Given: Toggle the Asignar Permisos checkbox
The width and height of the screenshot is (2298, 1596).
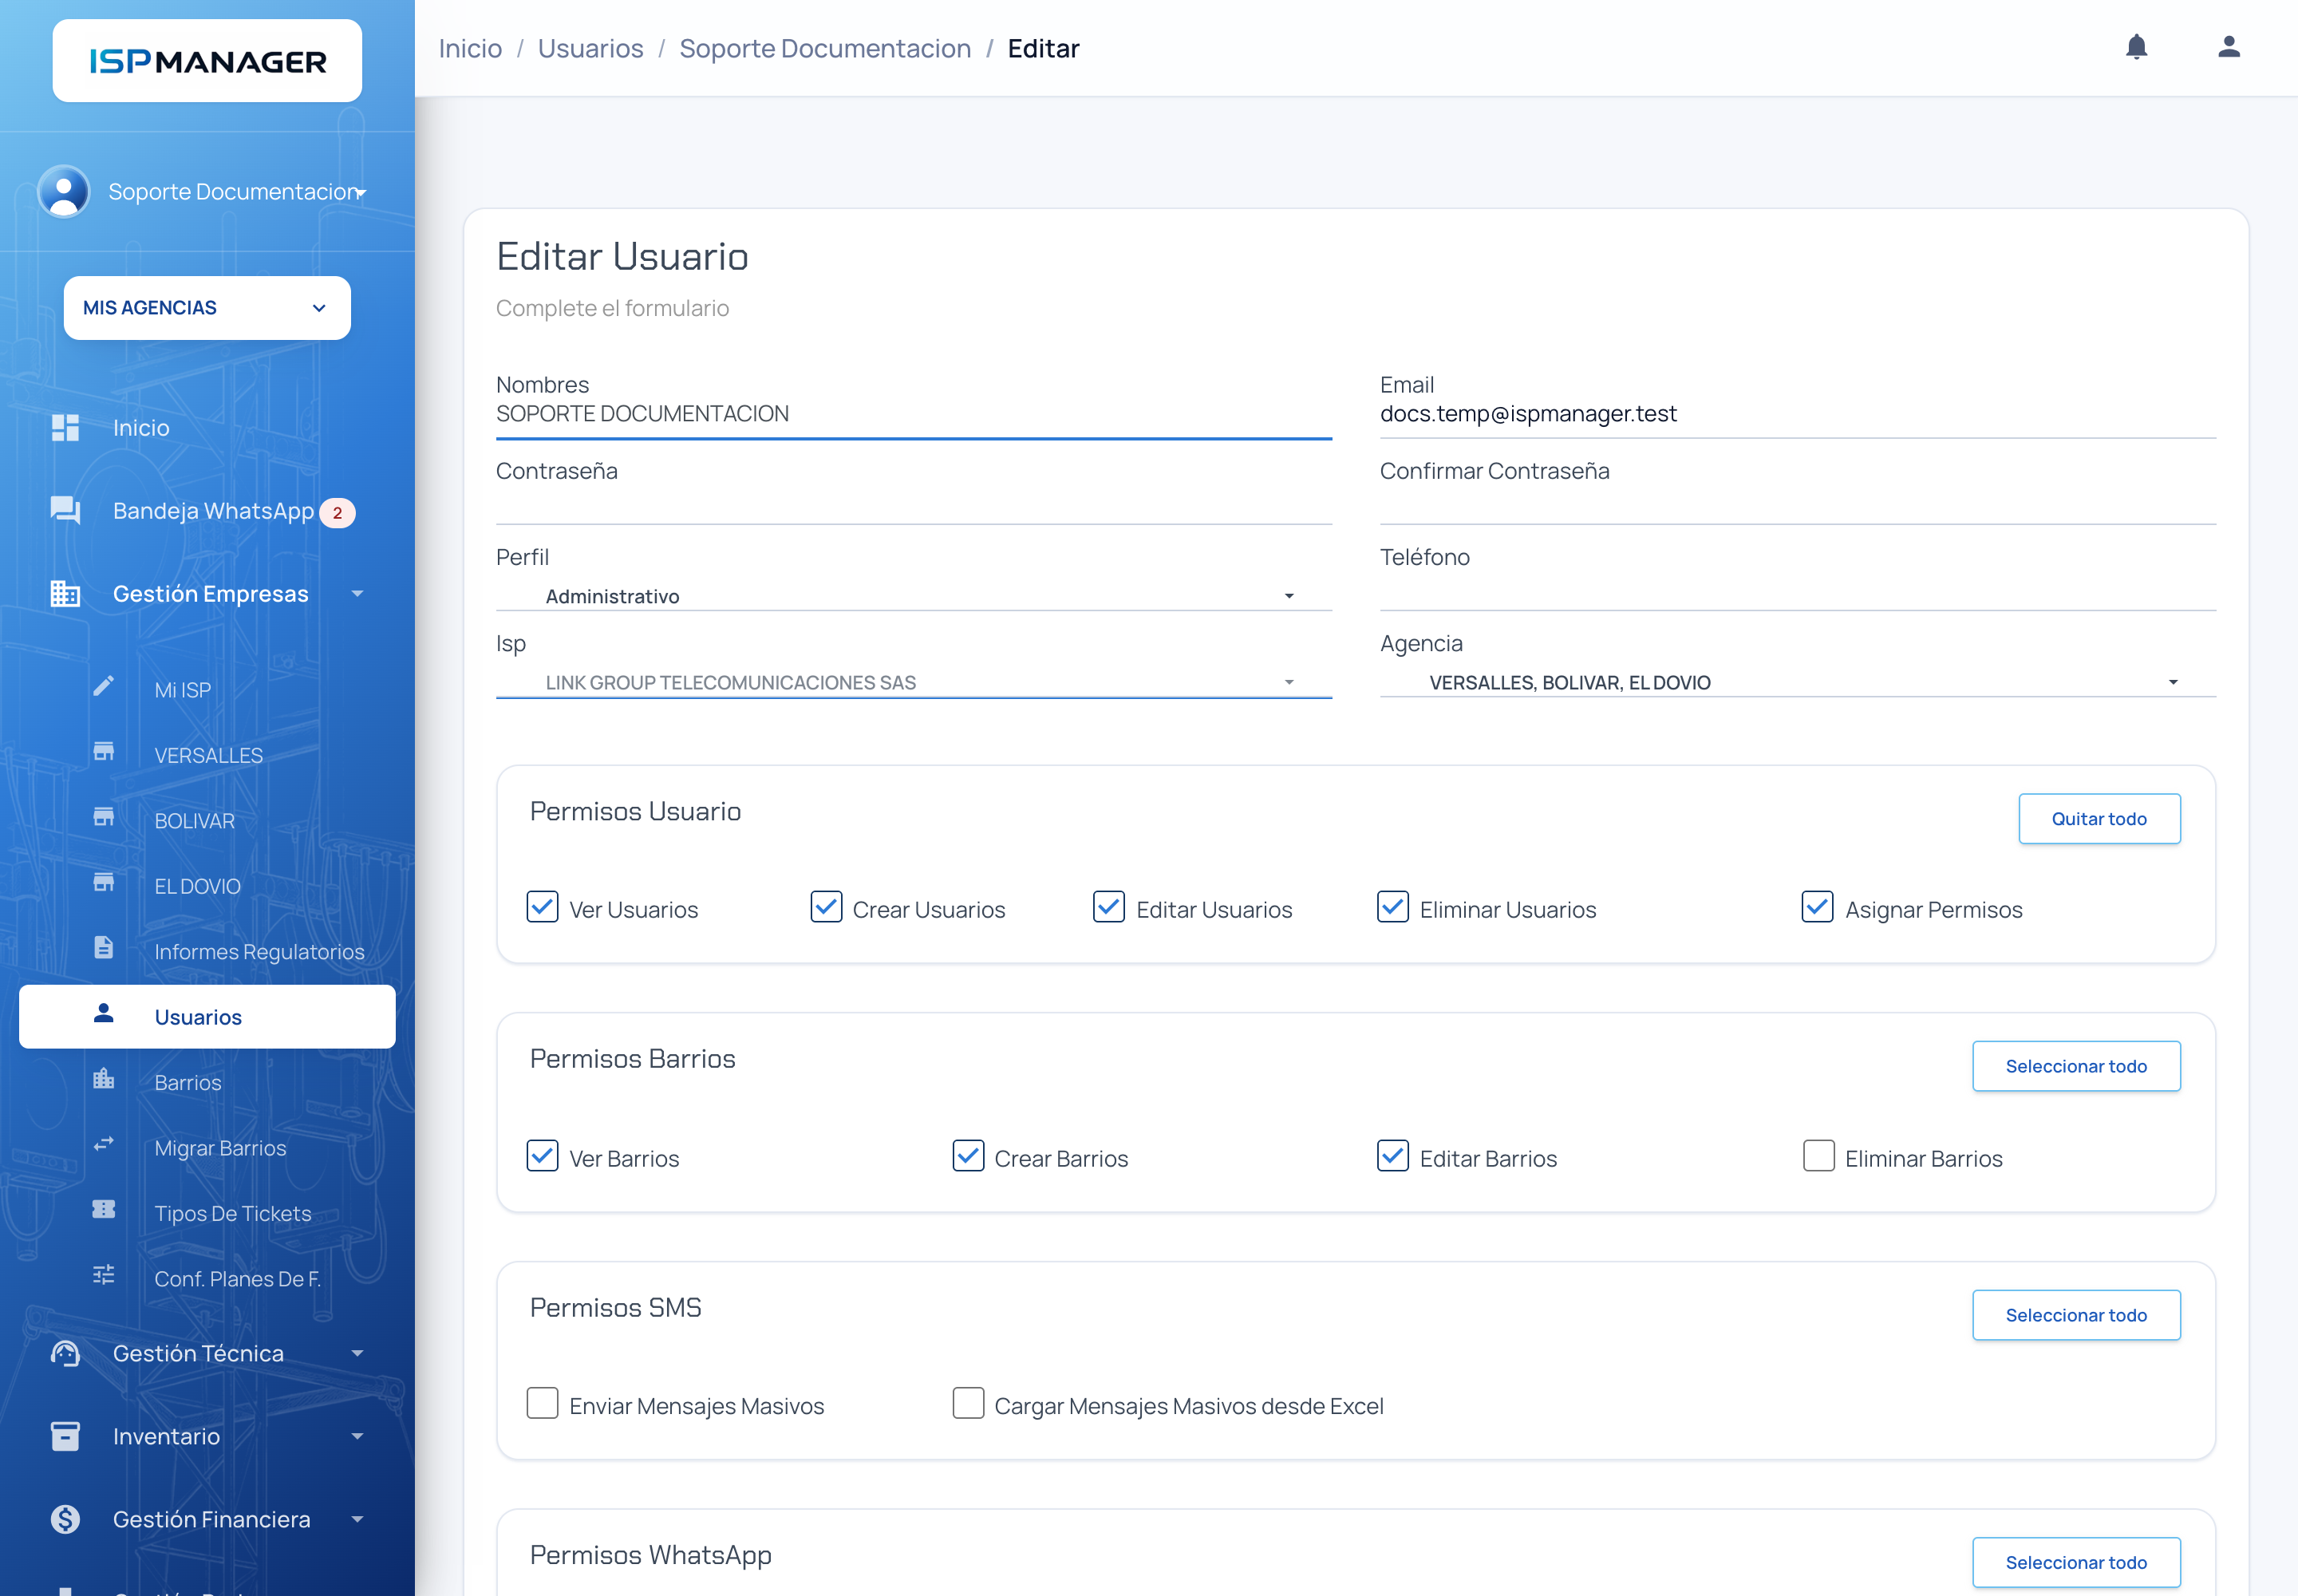Looking at the screenshot, I should click(1817, 907).
